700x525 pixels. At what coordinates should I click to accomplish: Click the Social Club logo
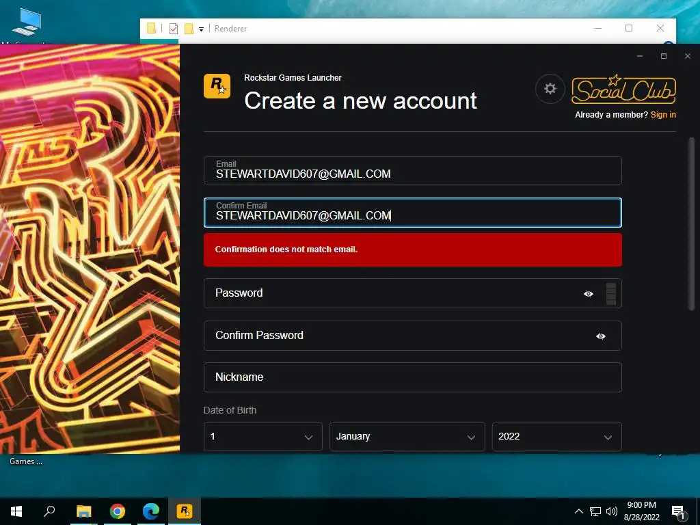tap(623, 89)
